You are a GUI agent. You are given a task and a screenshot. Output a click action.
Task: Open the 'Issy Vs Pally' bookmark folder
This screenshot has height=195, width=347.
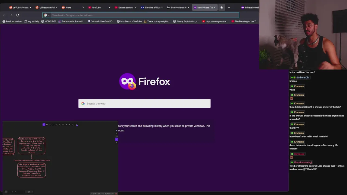[x=31, y=21]
